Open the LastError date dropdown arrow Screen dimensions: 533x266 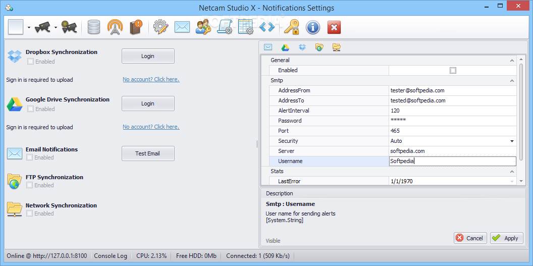coord(512,181)
